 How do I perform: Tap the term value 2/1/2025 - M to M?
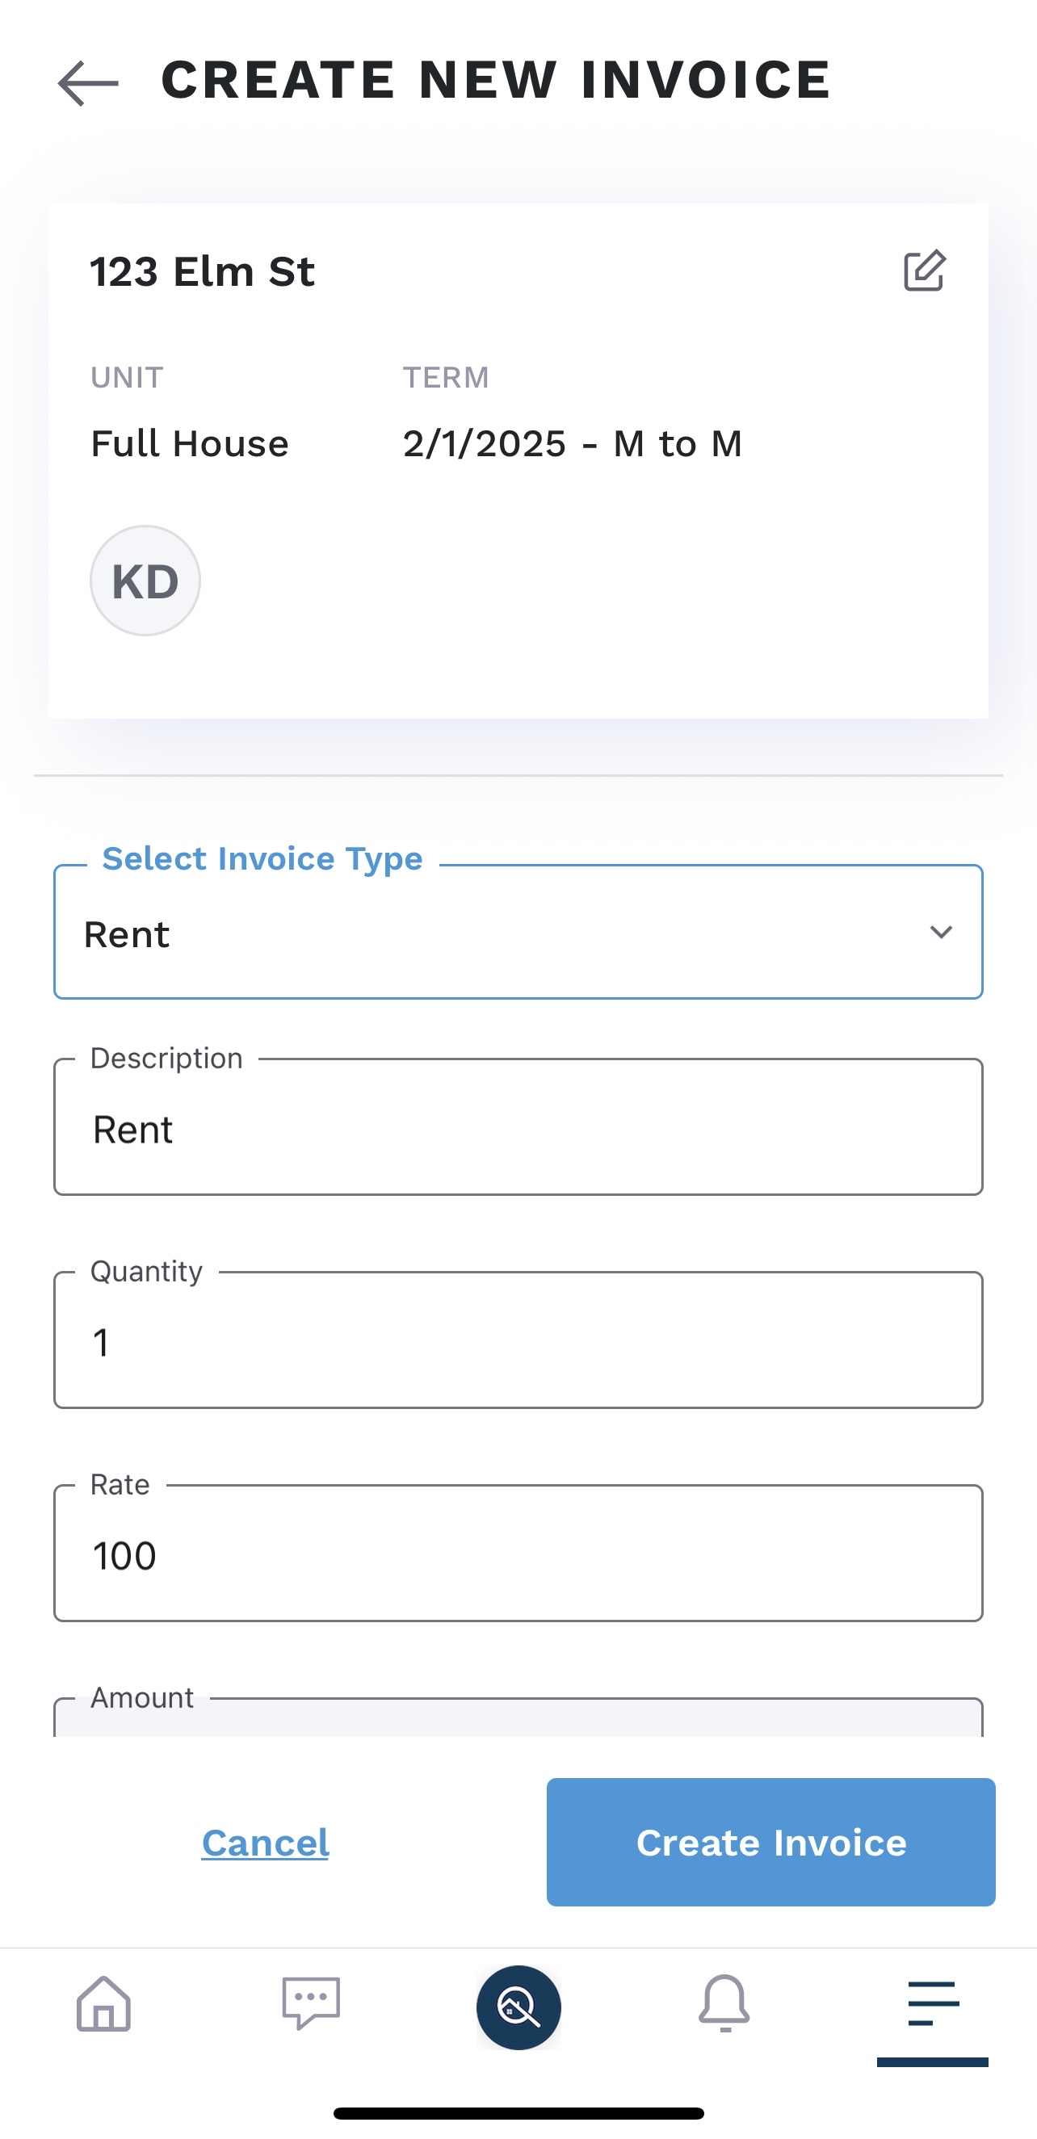coord(572,443)
